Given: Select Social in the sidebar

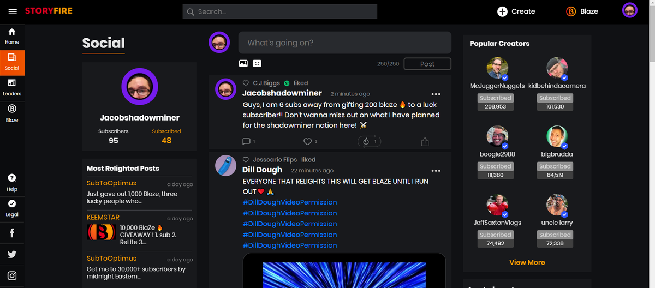Looking at the screenshot, I should coord(12,62).
